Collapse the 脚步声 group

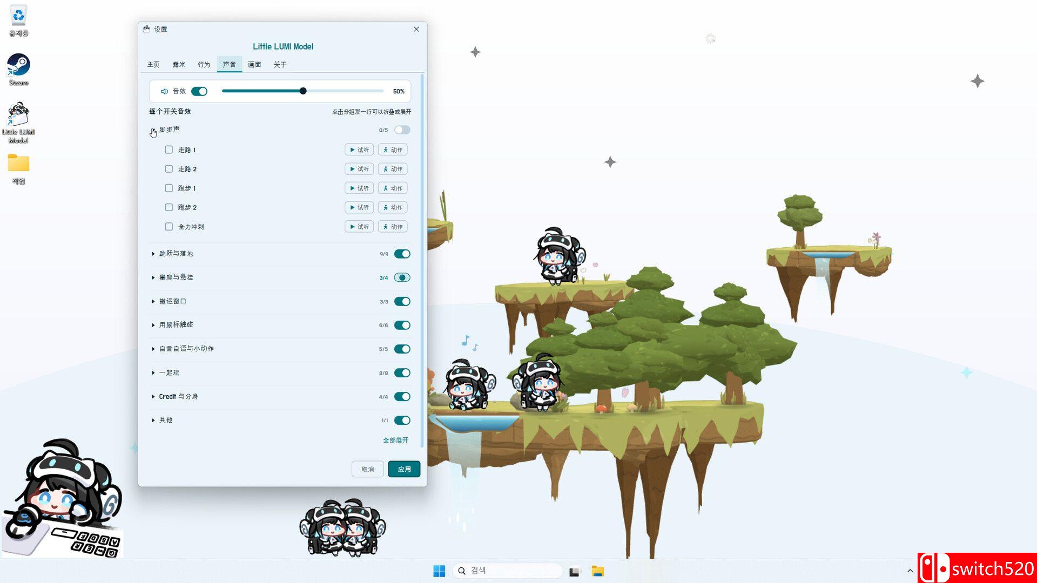(153, 130)
